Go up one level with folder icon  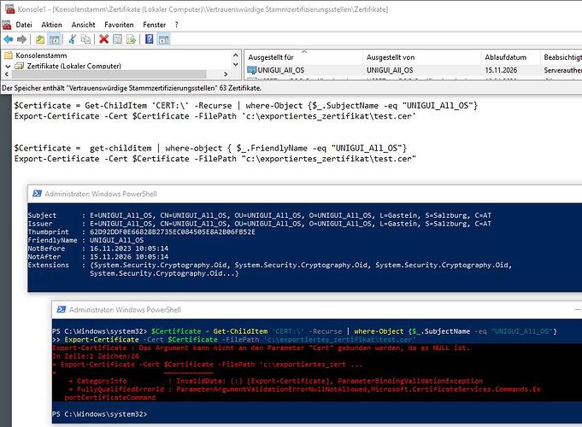(40, 39)
